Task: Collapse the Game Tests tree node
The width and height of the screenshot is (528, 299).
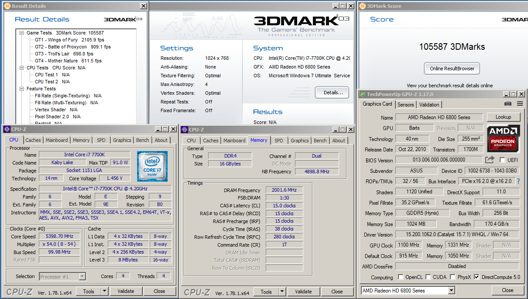Action: point(22,33)
